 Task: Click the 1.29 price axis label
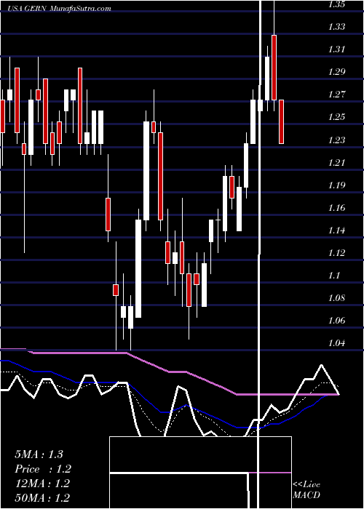pos(336,72)
